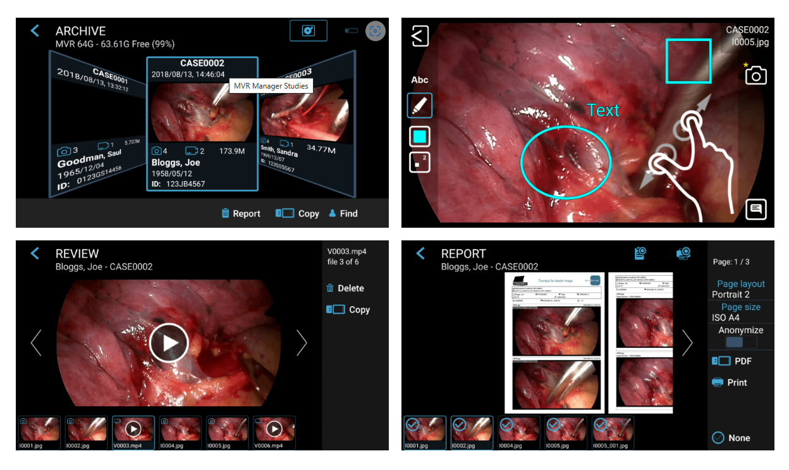This screenshot has height=470, width=789.
Task: Click the 'I0005.jpg' filename in annotation screen
Action: click(x=750, y=42)
